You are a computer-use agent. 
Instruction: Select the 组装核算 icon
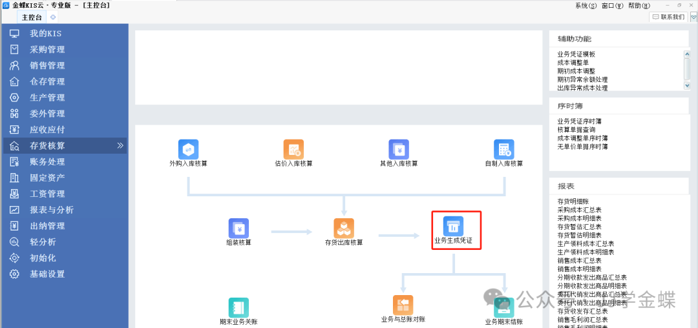coord(238,228)
